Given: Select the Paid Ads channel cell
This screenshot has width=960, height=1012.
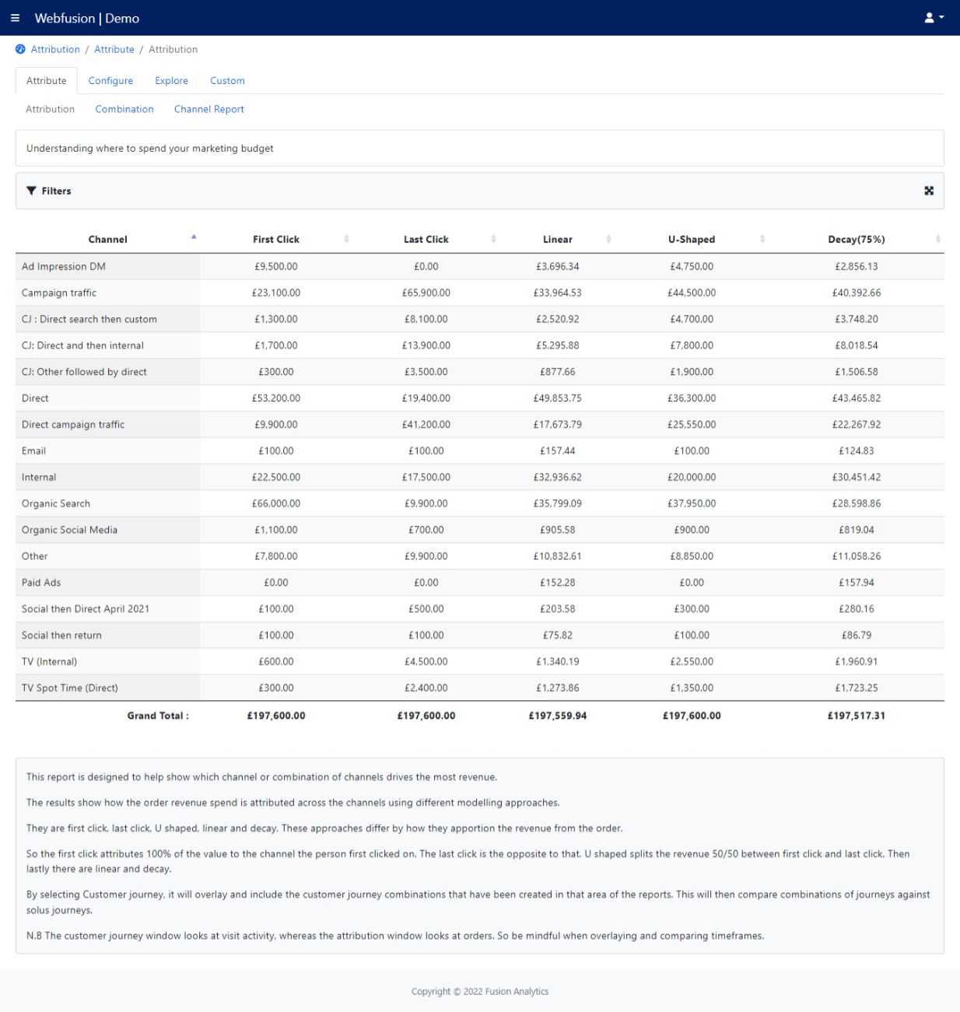Looking at the screenshot, I should click(x=107, y=583).
